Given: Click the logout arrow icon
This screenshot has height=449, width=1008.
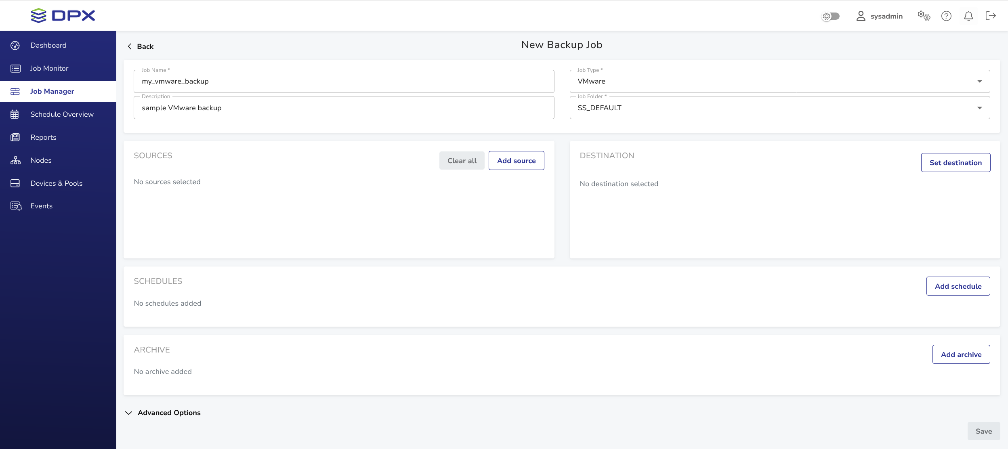Looking at the screenshot, I should click(x=991, y=16).
